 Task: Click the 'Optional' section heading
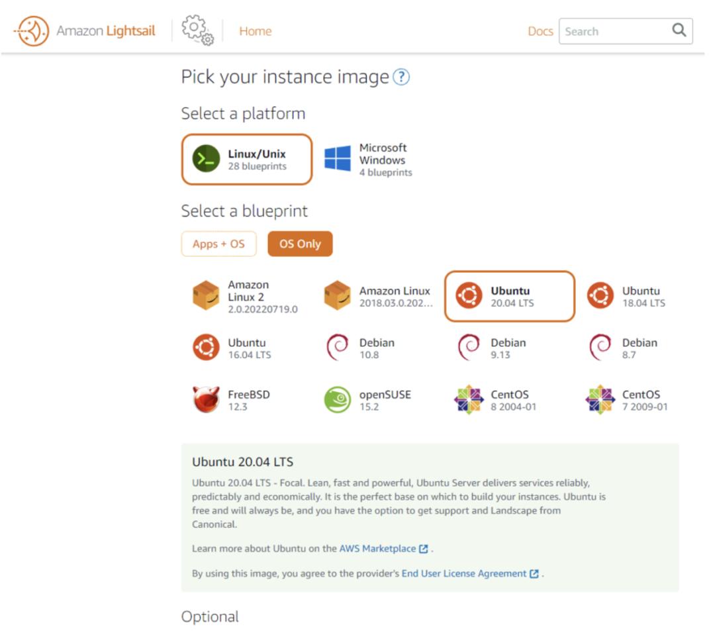click(210, 616)
